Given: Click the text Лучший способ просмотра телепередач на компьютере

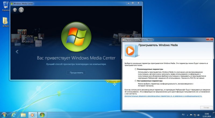Looking at the screenshot, I should coord(76,64).
